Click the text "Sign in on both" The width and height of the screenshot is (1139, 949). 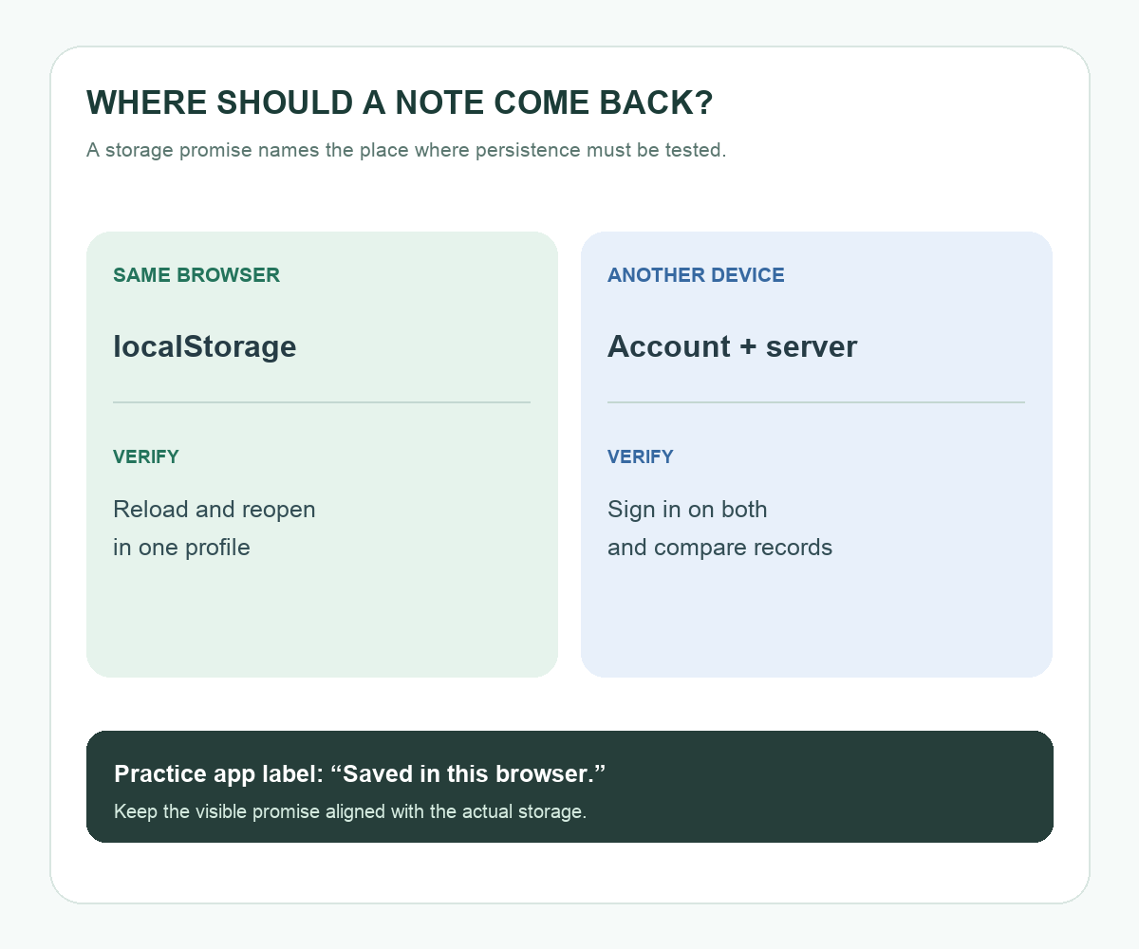pos(687,510)
